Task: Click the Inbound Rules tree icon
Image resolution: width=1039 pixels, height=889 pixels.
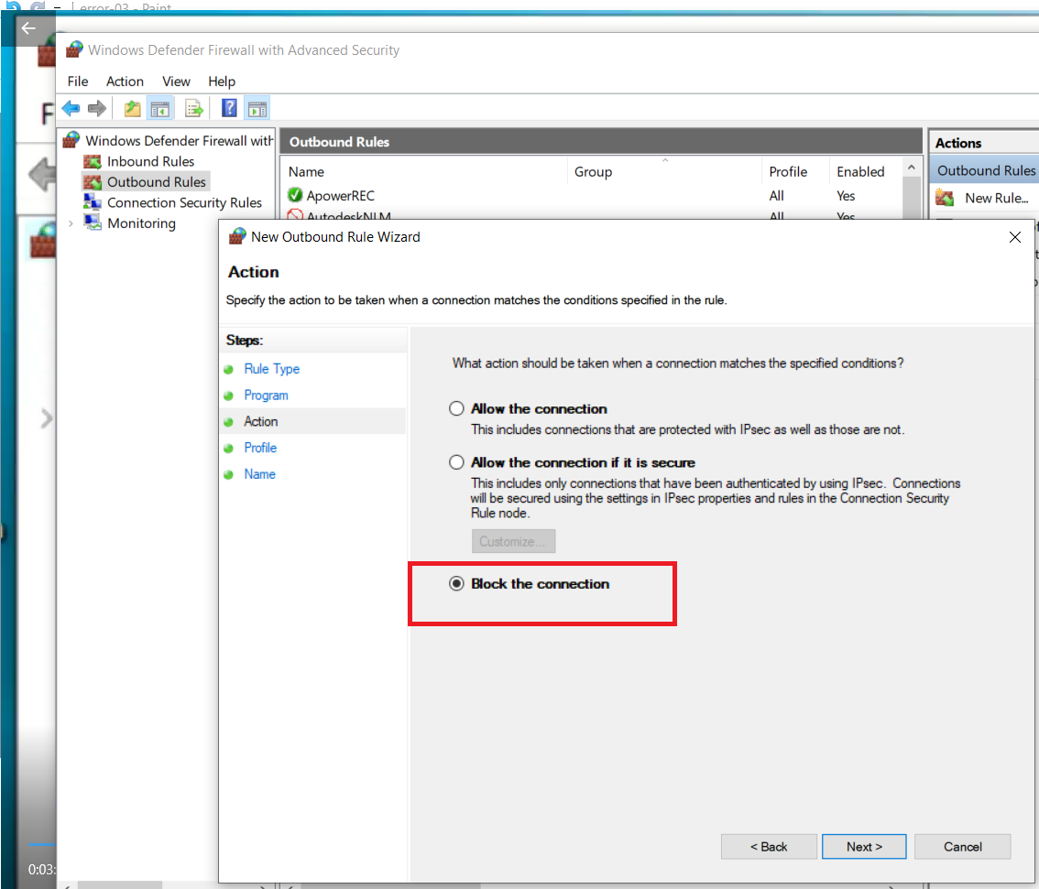Action: tap(93, 161)
